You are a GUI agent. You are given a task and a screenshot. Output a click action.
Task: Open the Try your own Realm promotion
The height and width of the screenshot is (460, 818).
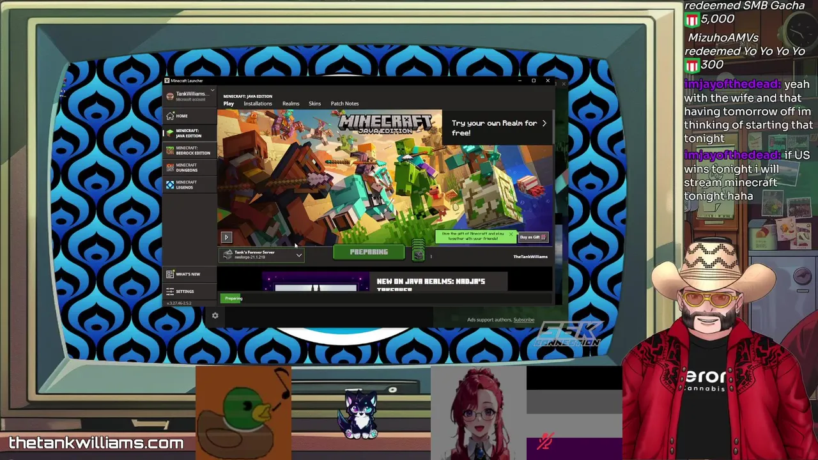[498, 128]
